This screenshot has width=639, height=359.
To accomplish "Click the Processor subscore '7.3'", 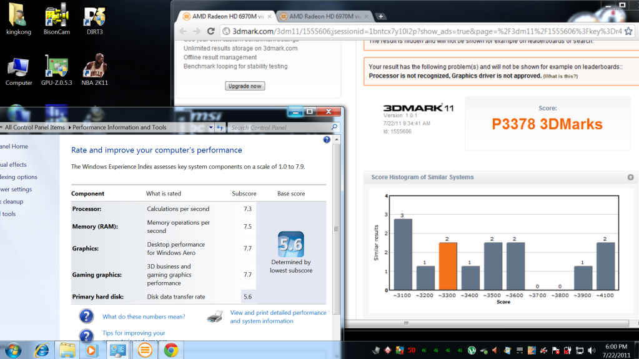I will pyautogui.click(x=247, y=209).
